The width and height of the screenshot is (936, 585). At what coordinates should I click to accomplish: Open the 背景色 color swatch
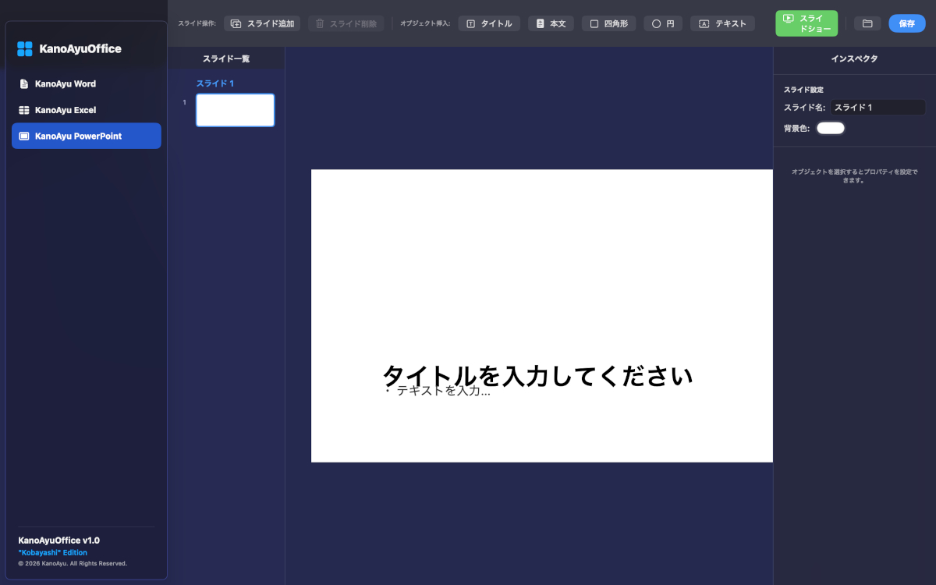click(x=831, y=128)
